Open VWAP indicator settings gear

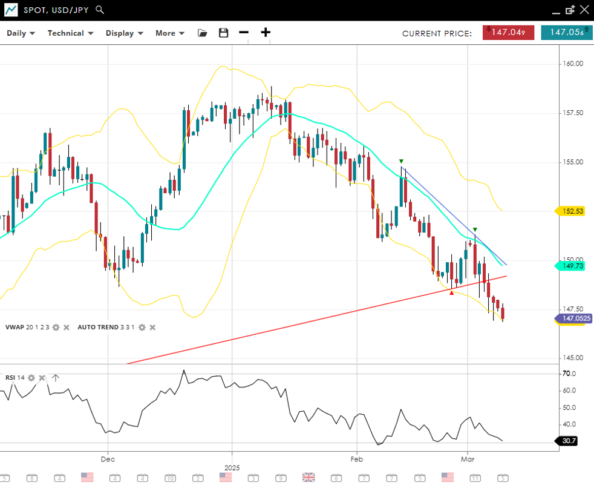pyautogui.click(x=56, y=328)
